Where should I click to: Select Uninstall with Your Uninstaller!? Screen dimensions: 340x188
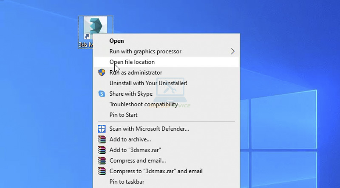(x=148, y=83)
